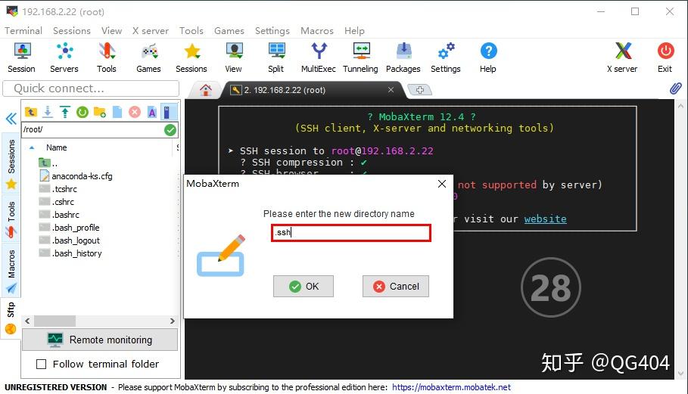688x394 pixels.
Task: Click the new directory name field
Action: point(351,233)
